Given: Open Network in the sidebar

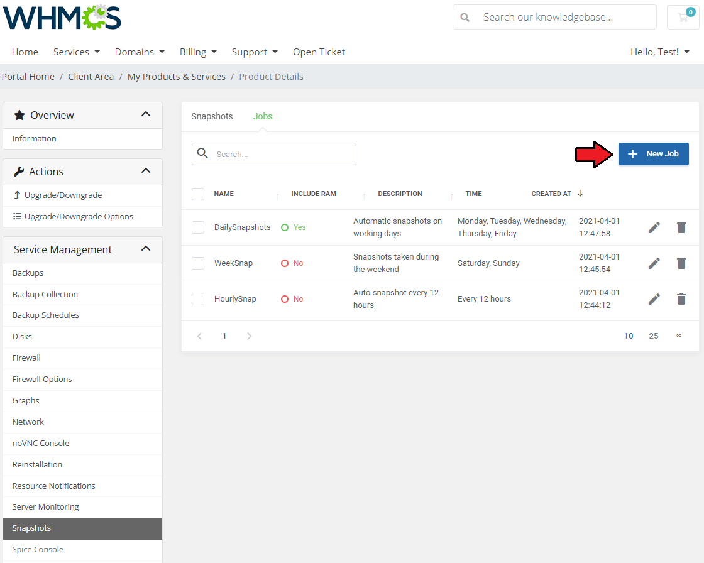Looking at the screenshot, I should click(82, 422).
